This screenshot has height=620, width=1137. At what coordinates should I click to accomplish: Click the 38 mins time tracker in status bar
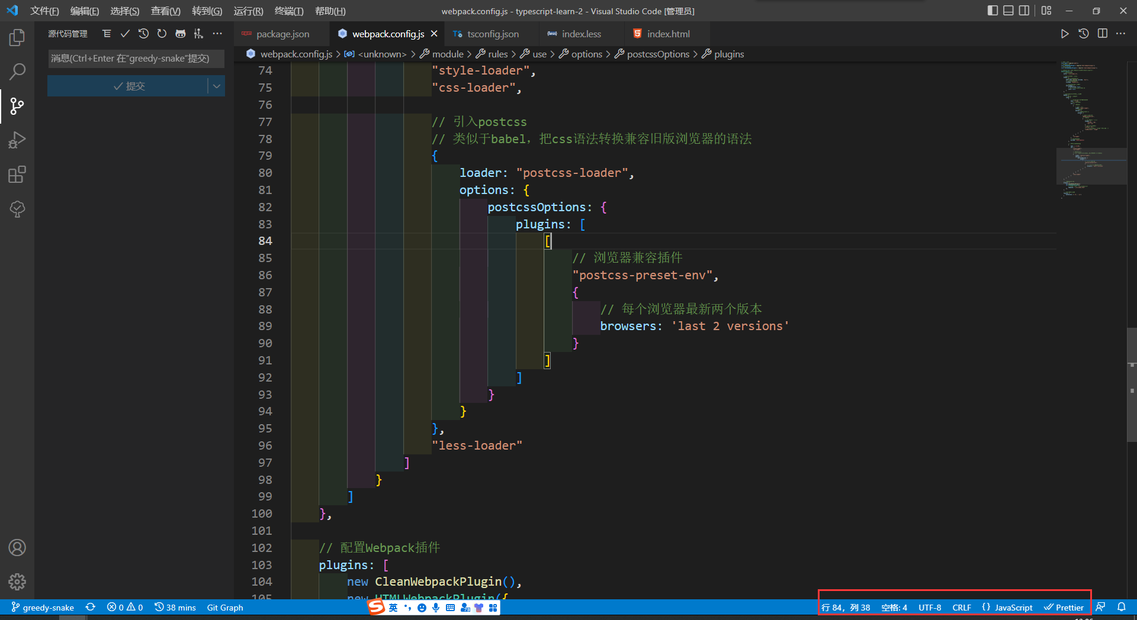coord(175,608)
